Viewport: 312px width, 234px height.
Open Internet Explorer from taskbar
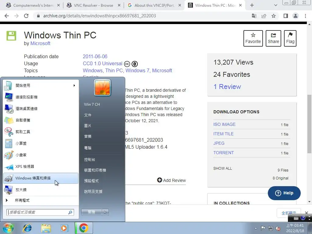point(27,228)
